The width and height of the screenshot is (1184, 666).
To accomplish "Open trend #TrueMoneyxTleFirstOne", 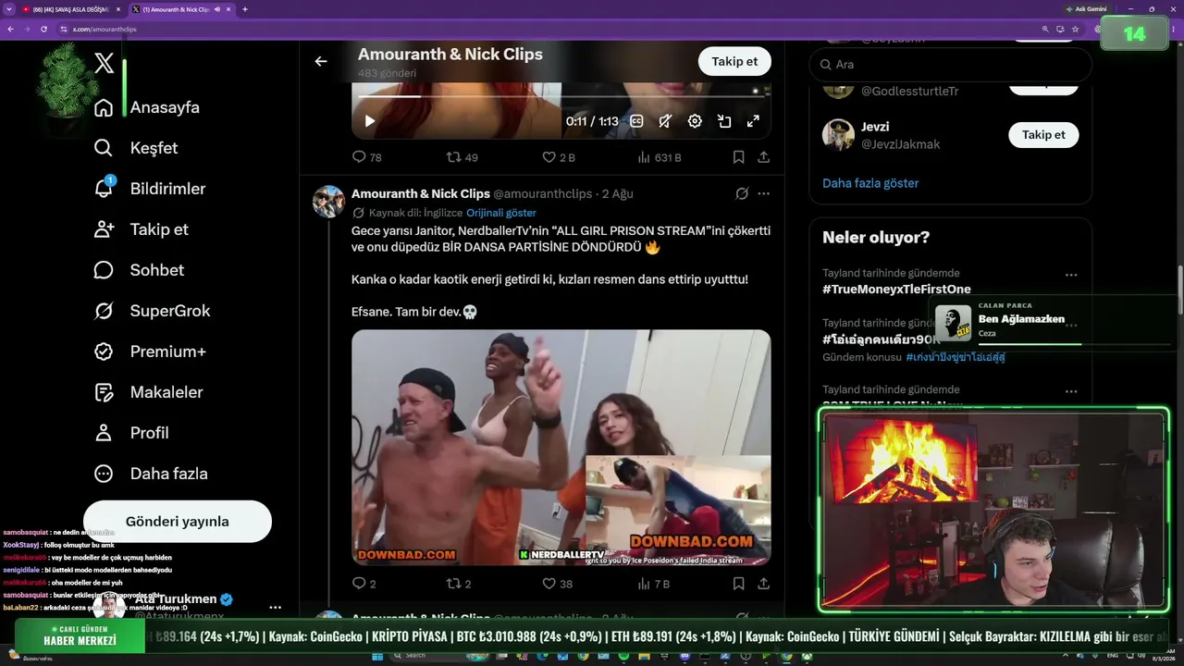I will [x=896, y=290].
